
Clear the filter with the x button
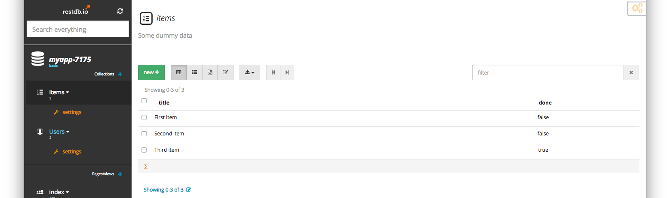click(x=631, y=72)
